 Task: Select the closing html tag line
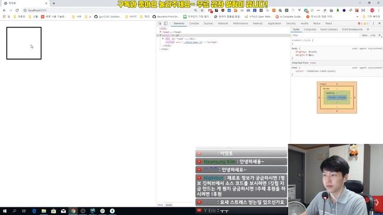[164, 49]
